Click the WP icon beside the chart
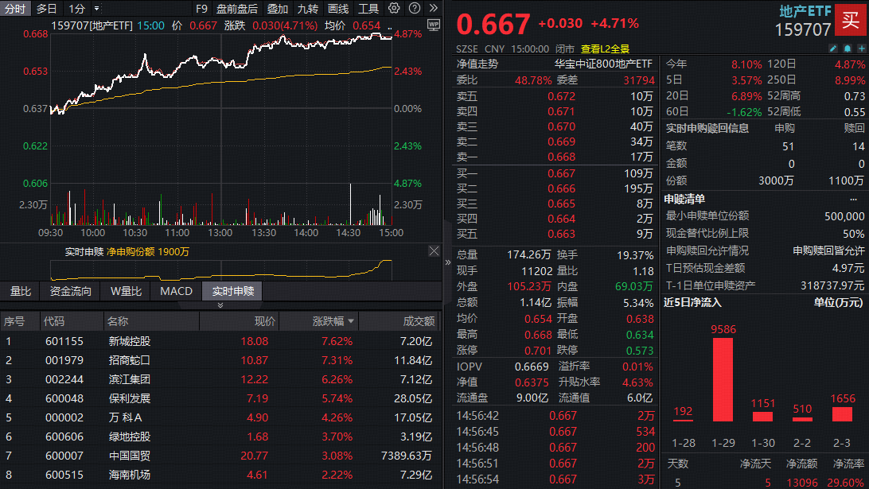 point(434,25)
